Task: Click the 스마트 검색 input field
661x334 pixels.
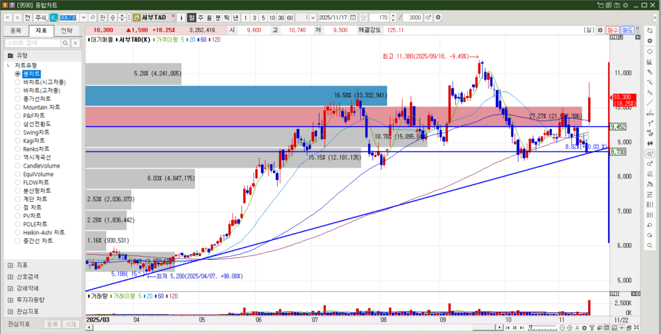Action: coord(32,43)
